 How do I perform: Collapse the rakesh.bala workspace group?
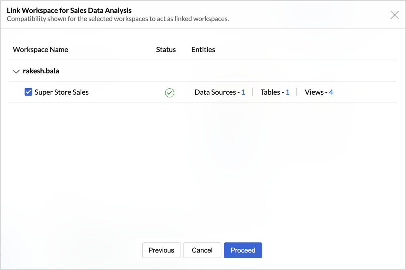coord(16,71)
